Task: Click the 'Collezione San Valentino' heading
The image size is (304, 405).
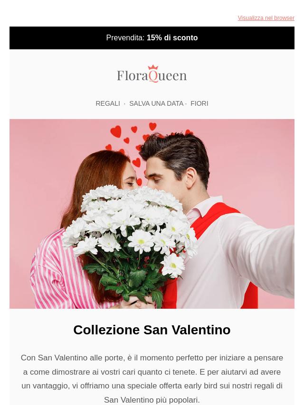Action: (x=152, y=330)
